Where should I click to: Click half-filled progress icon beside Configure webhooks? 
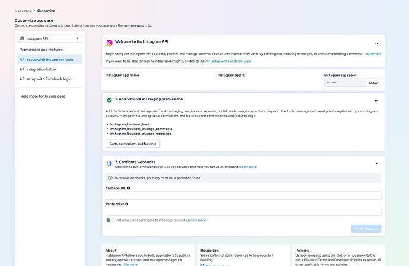[x=109, y=163]
